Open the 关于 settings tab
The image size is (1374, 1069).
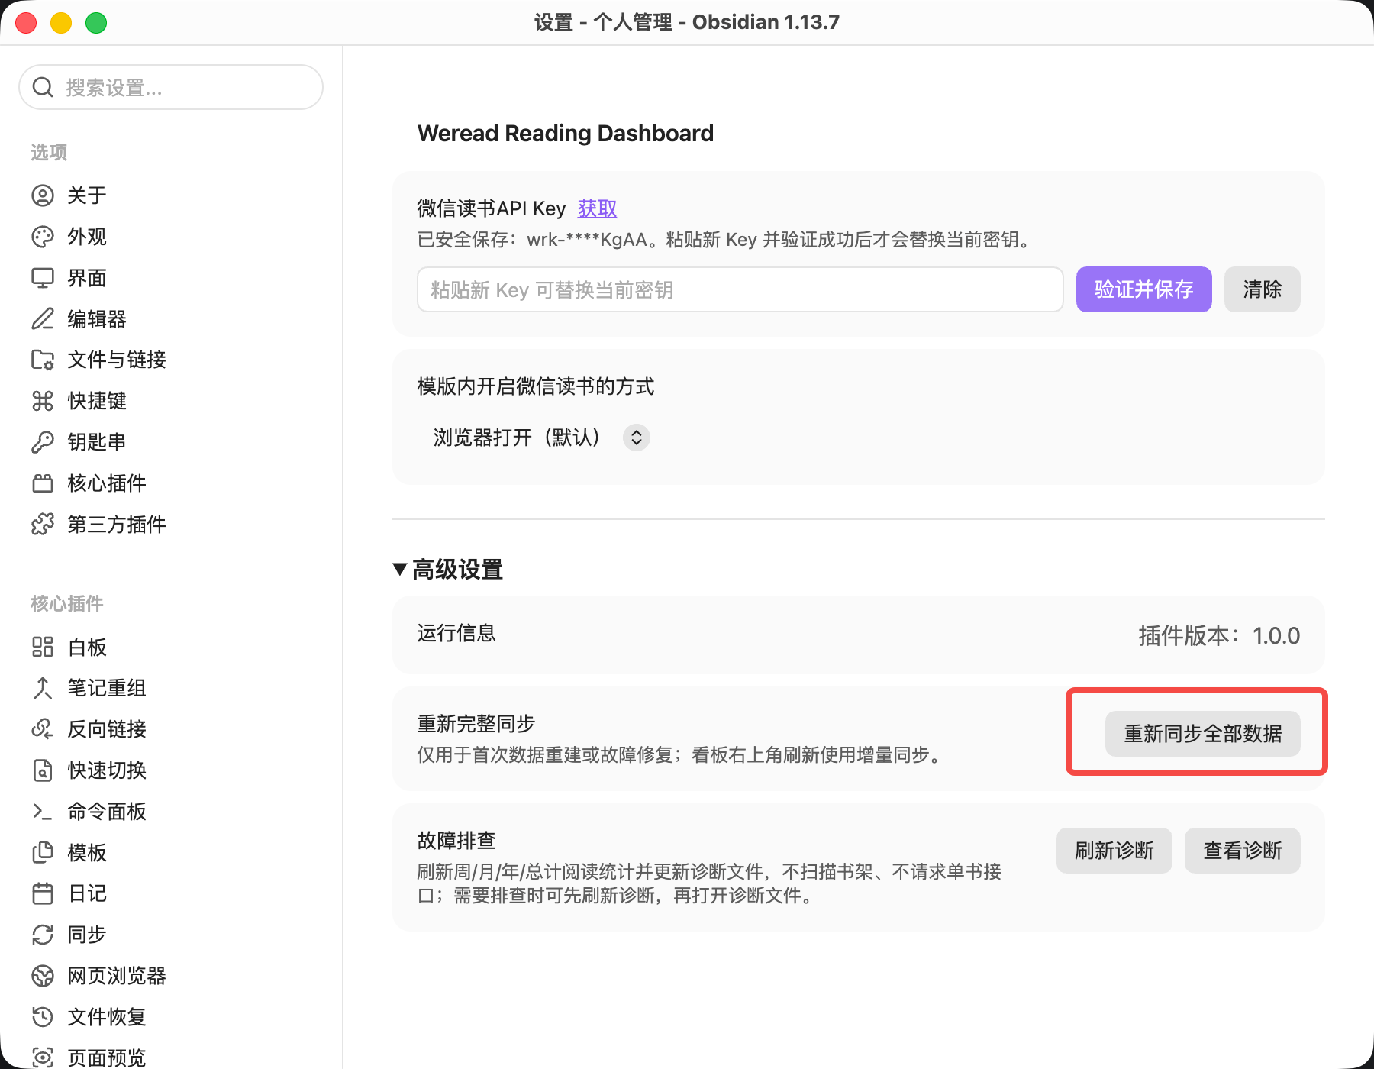(x=171, y=195)
